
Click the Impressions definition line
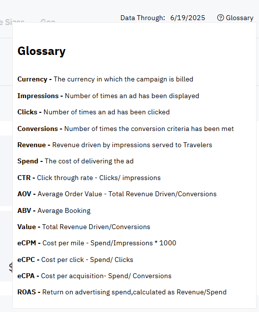108,96
